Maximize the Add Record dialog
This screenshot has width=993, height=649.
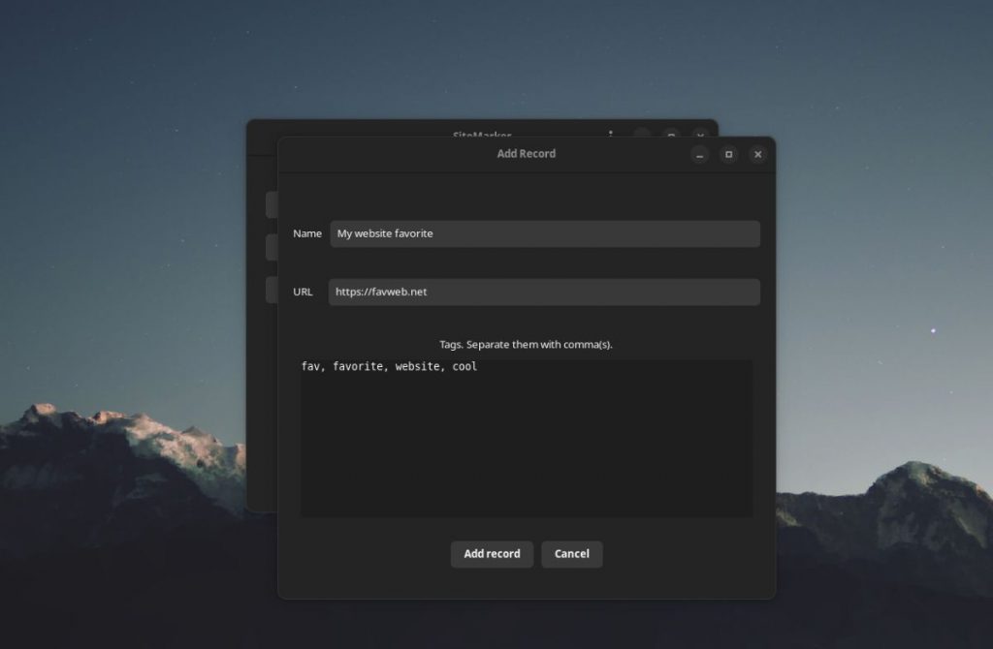click(x=728, y=154)
